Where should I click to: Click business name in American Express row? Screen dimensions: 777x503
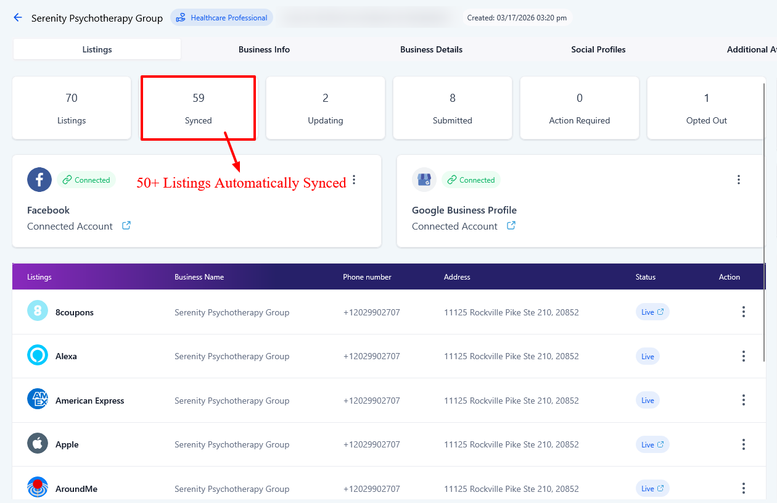232,401
